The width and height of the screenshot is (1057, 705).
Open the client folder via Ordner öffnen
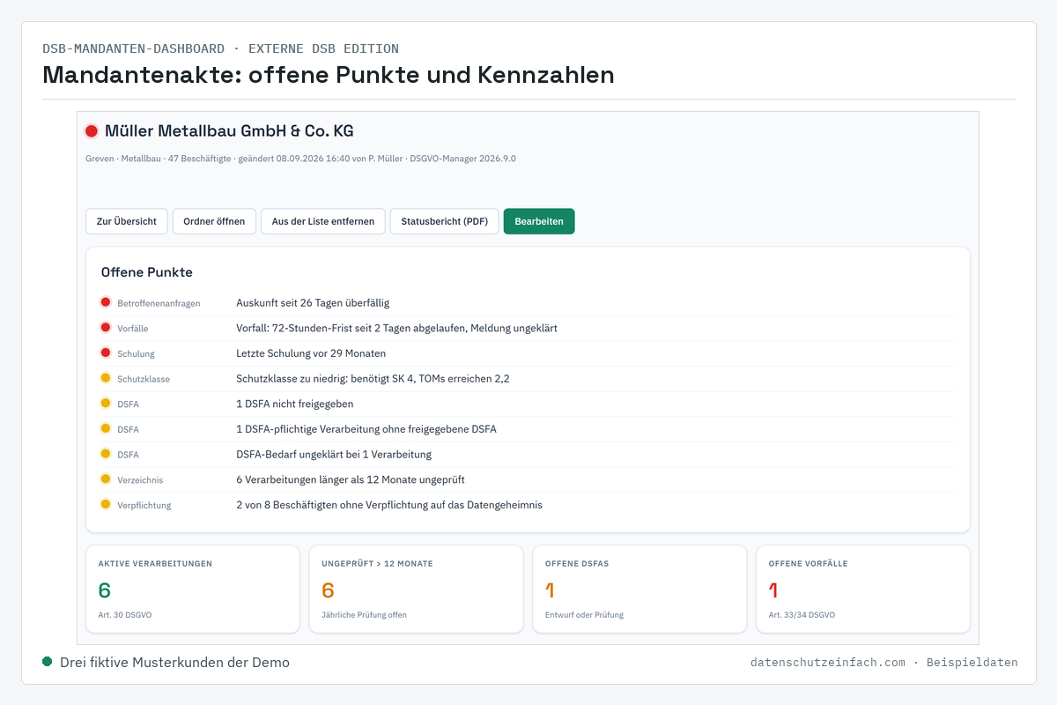[214, 221]
